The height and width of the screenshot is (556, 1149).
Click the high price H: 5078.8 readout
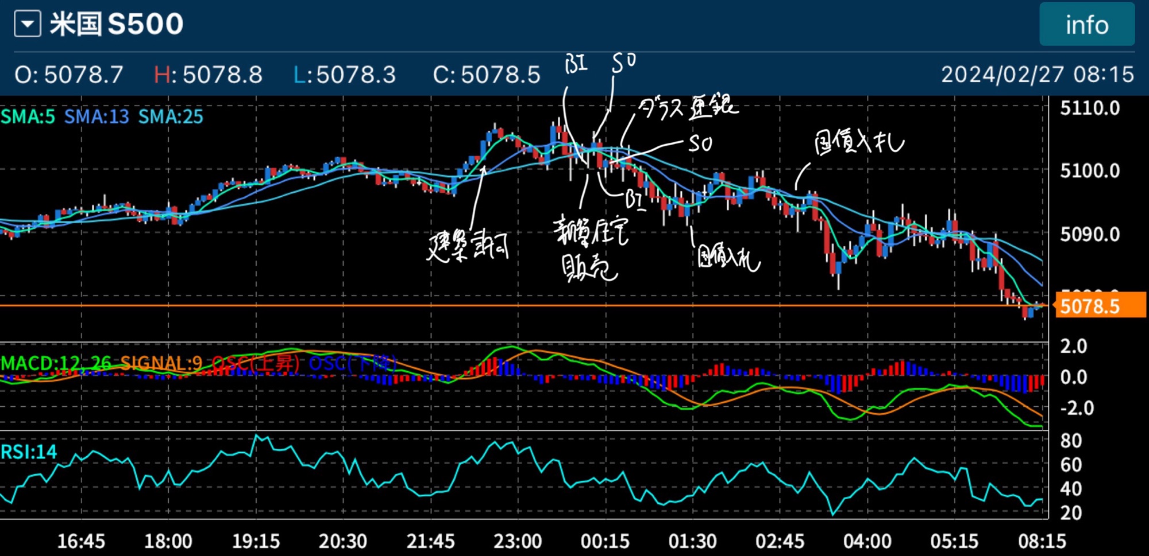(208, 75)
